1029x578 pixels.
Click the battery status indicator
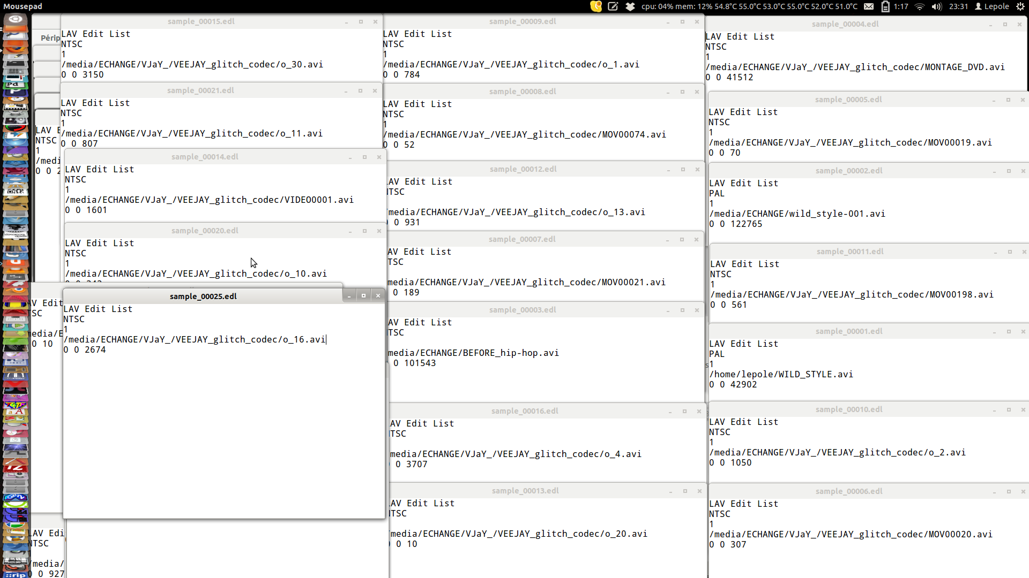click(x=886, y=6)
